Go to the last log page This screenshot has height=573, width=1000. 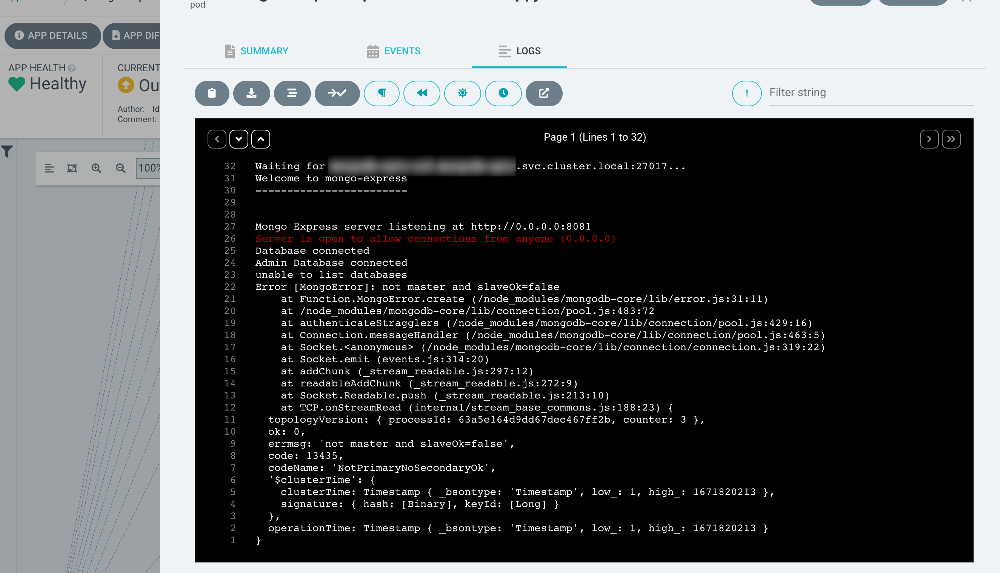[x=951, y=139]
